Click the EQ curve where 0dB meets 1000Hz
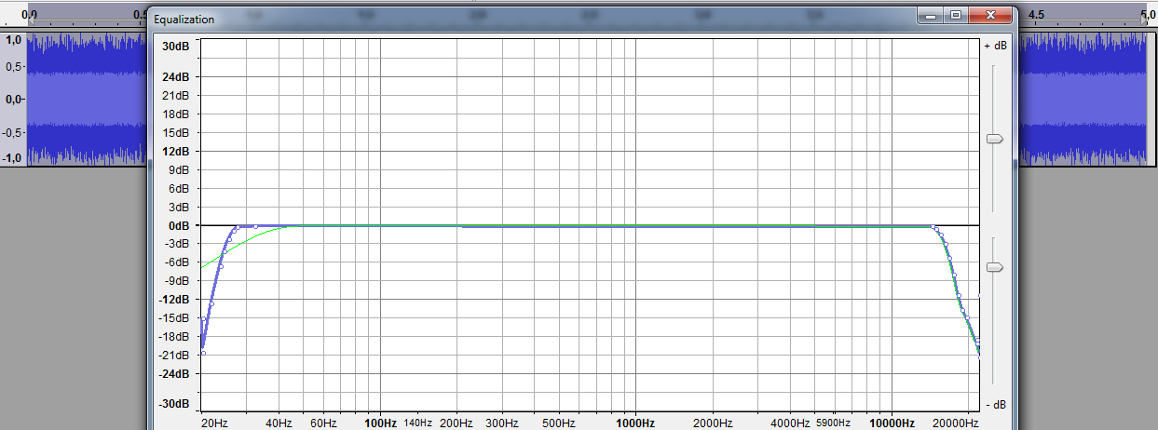 point(635,225)
